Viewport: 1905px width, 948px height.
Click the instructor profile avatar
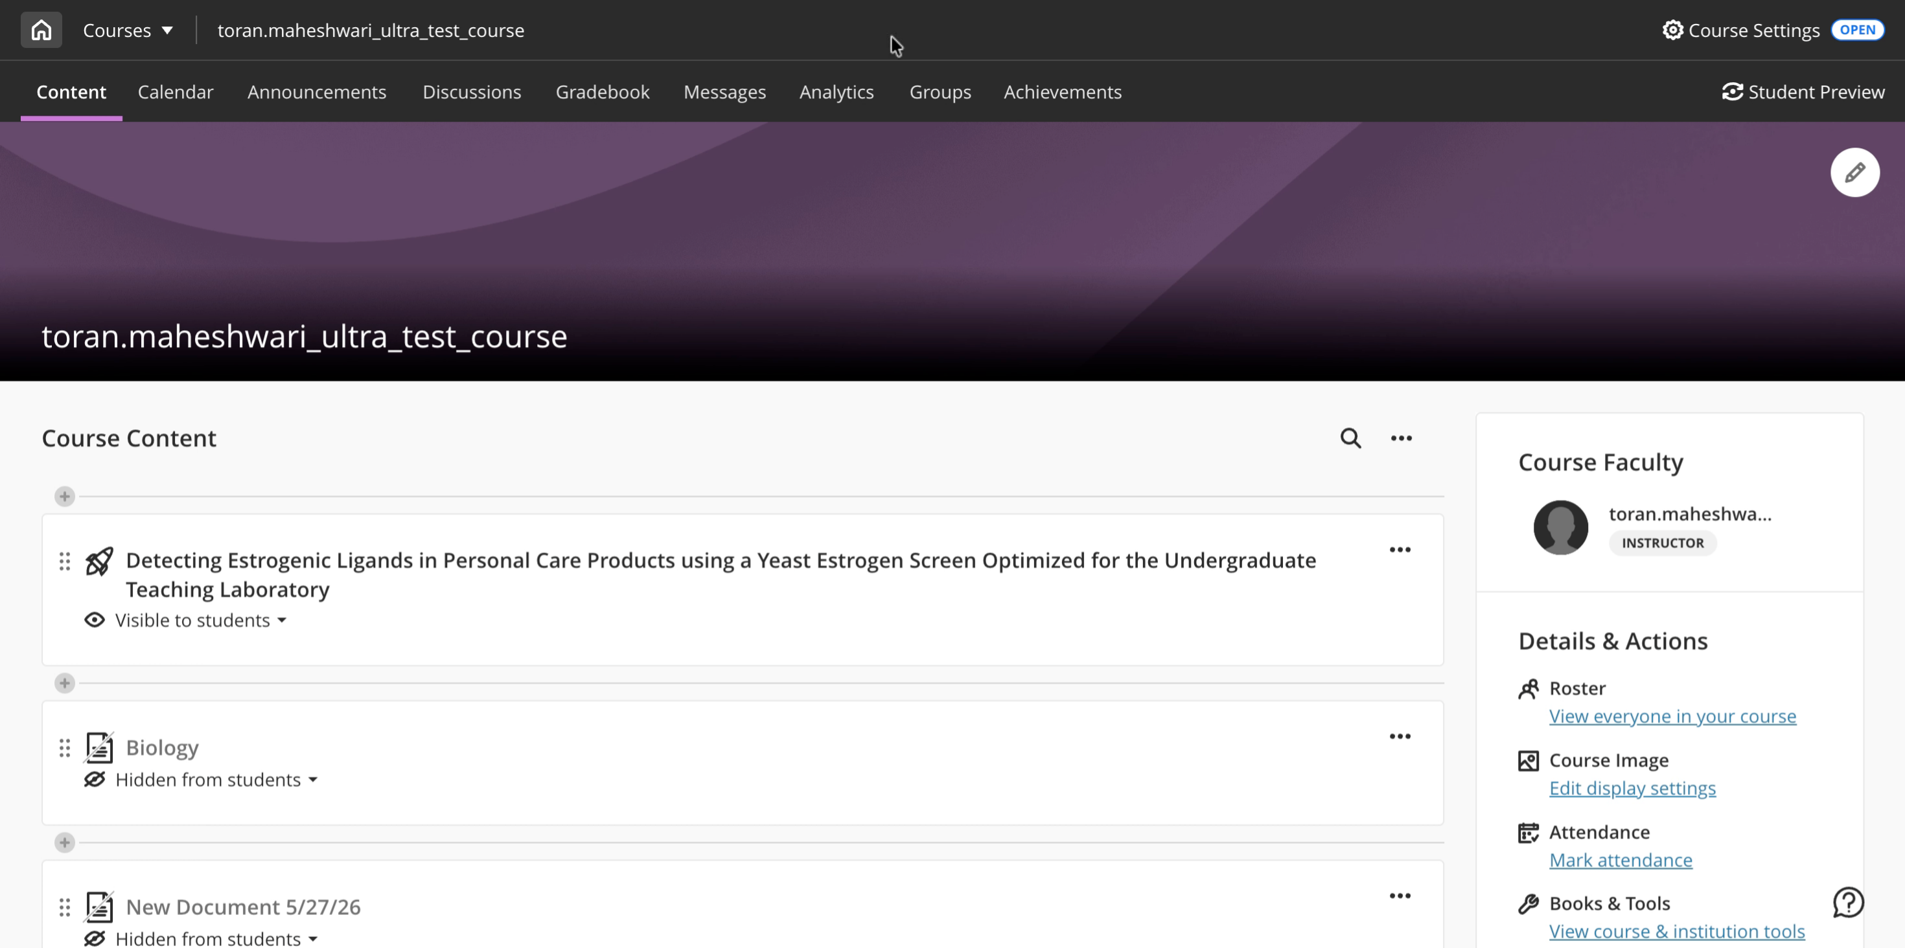click(x=1560, y=528)
